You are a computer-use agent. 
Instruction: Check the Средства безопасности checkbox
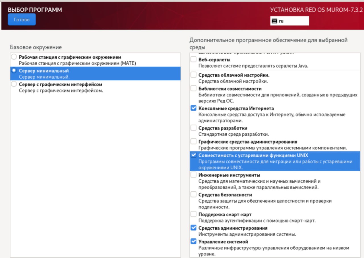click(x=193, y=195)
